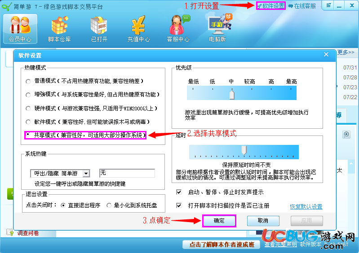359x253 pixels.
Task: Open the 电脑版 desktop version icon
Action: coord(218,29)
